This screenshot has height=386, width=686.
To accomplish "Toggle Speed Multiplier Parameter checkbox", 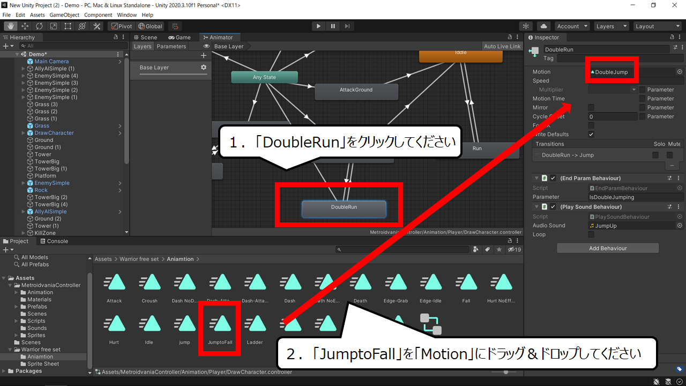I will [x=642, y=90].
